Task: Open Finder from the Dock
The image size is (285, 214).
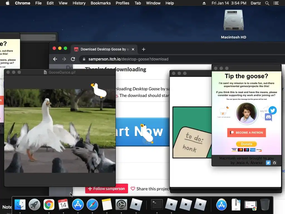Action: click(20, 205)
